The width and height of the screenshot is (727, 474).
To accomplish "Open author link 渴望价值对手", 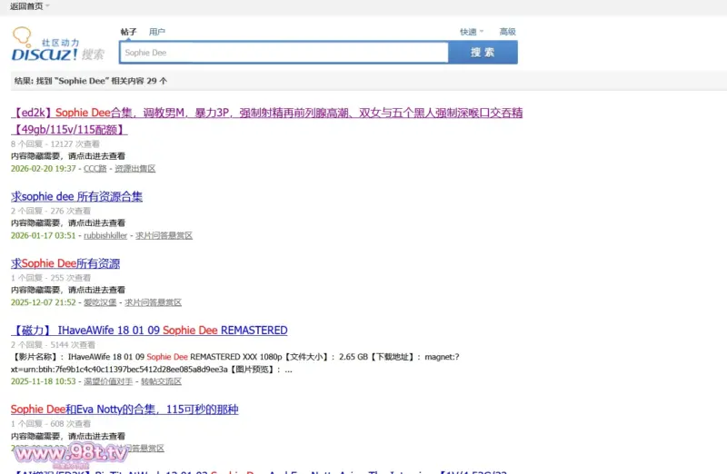I will (x=108, y=381).
